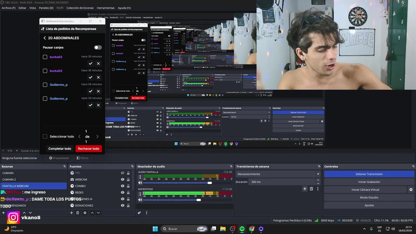Undock the Transiciones de escena panel

[319, 166]
